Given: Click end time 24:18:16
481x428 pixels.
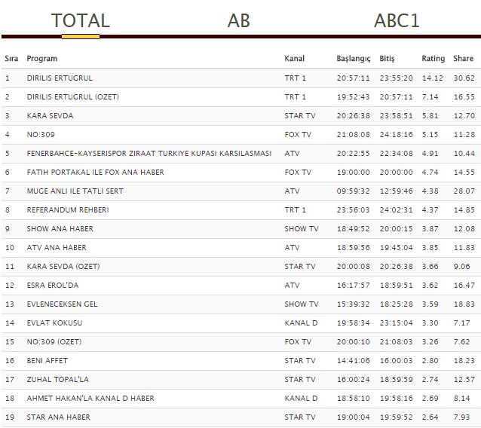Looking at the screenshot, I should pyautogui.click(x=397, y=135).
